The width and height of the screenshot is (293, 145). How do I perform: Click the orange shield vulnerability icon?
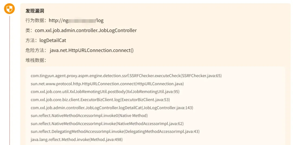coord(9,9)
